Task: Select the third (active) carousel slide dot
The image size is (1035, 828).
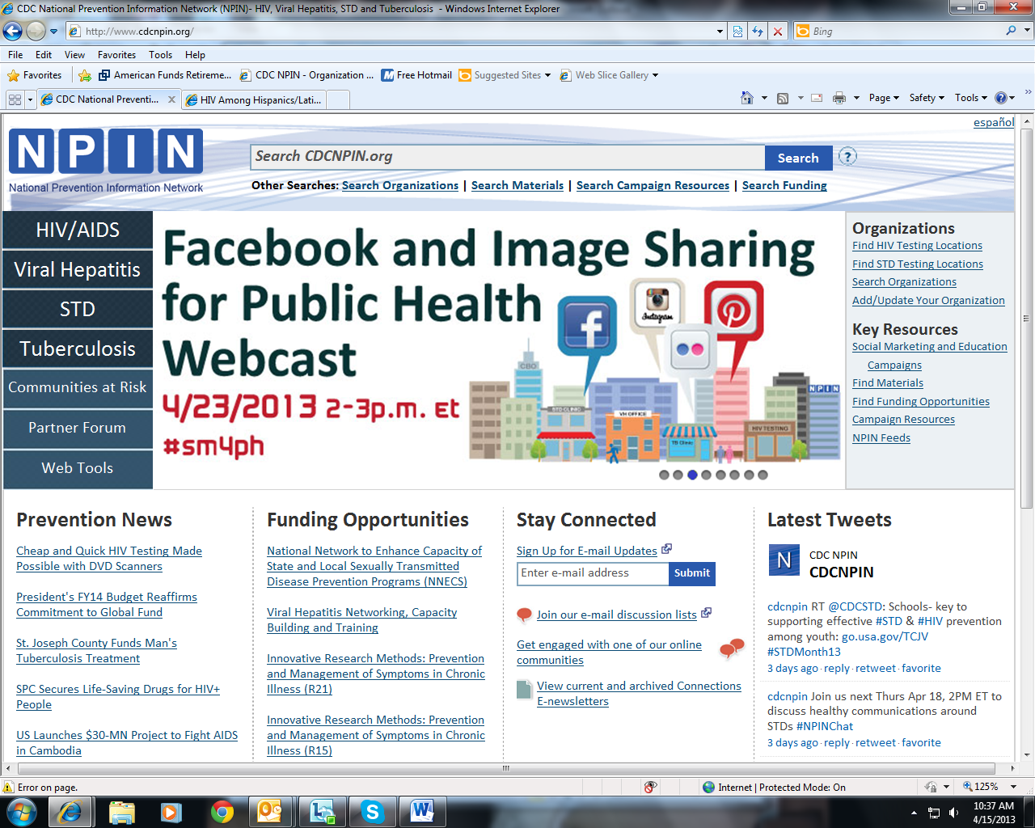Action: 692,475
